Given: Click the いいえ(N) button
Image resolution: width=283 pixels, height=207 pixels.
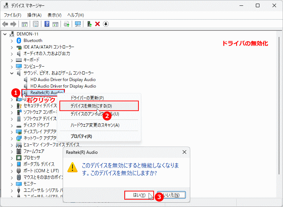Looking at the screenshot, I should coord(171,195).
